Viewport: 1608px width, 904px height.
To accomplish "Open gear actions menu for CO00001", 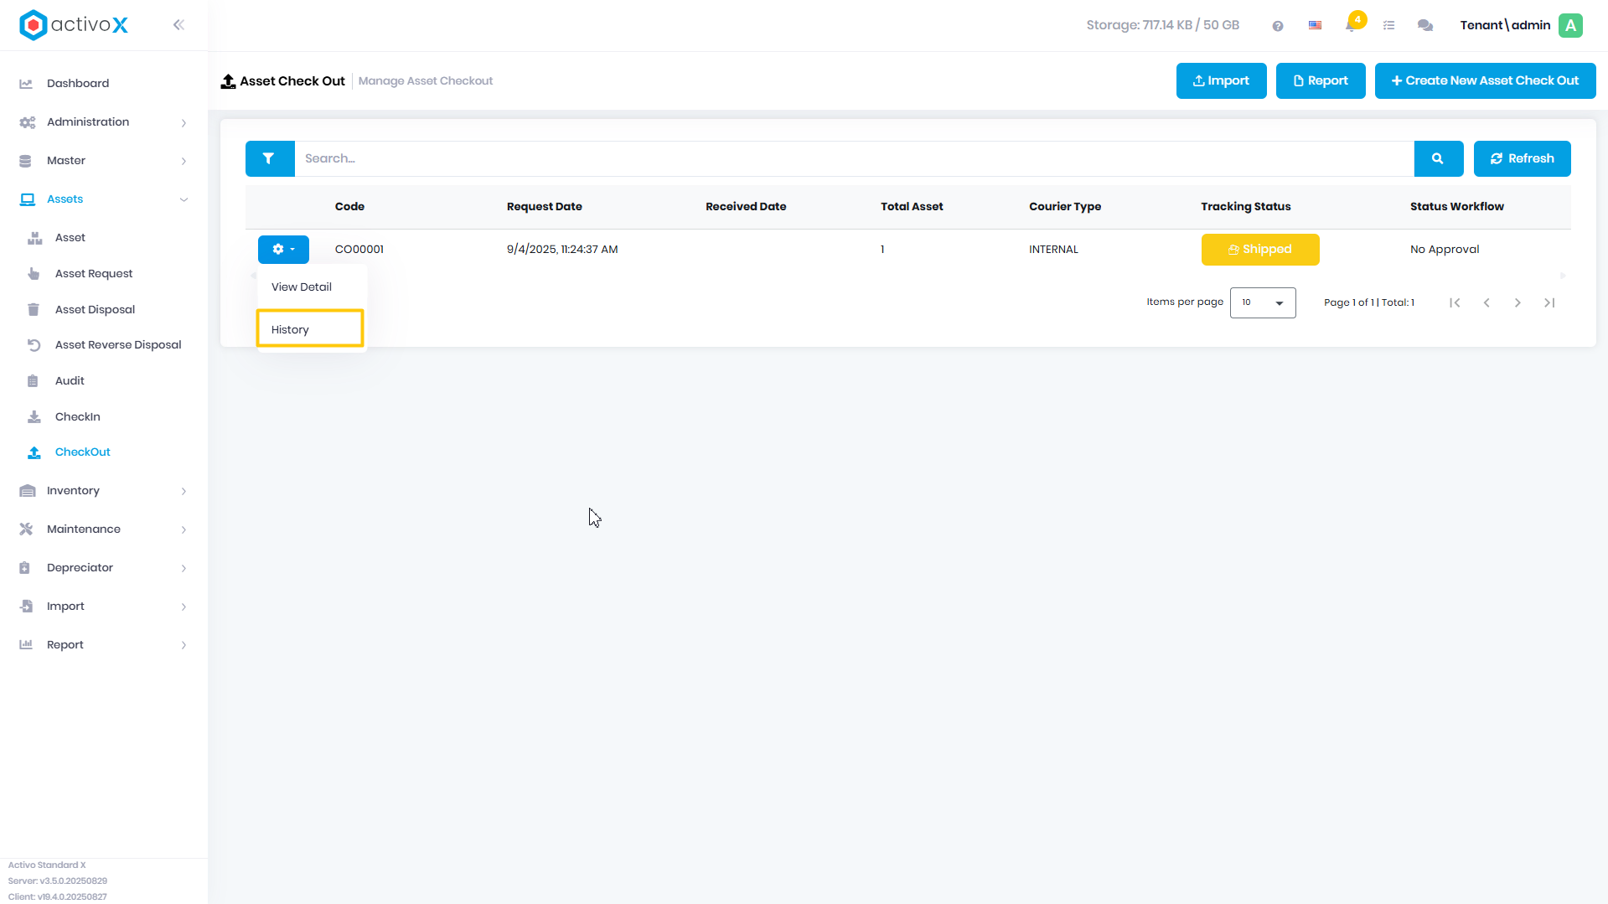I will [x=283, y=249].
